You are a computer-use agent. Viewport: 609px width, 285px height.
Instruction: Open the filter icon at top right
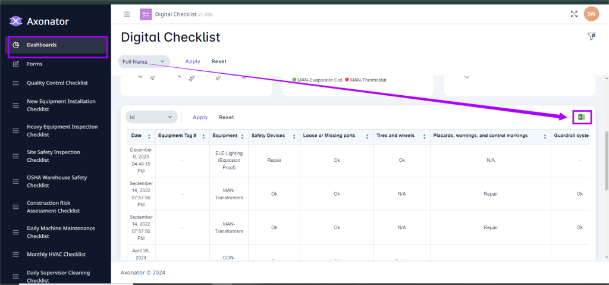coord(591,37)
